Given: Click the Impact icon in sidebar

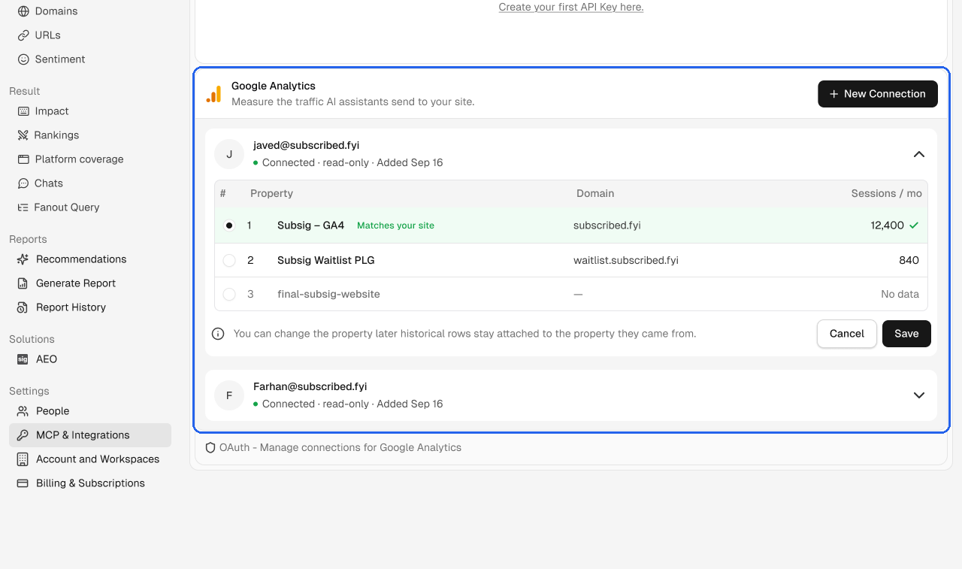Looking at the screenshot, I should pyautogui.click(x=23, y=111).
